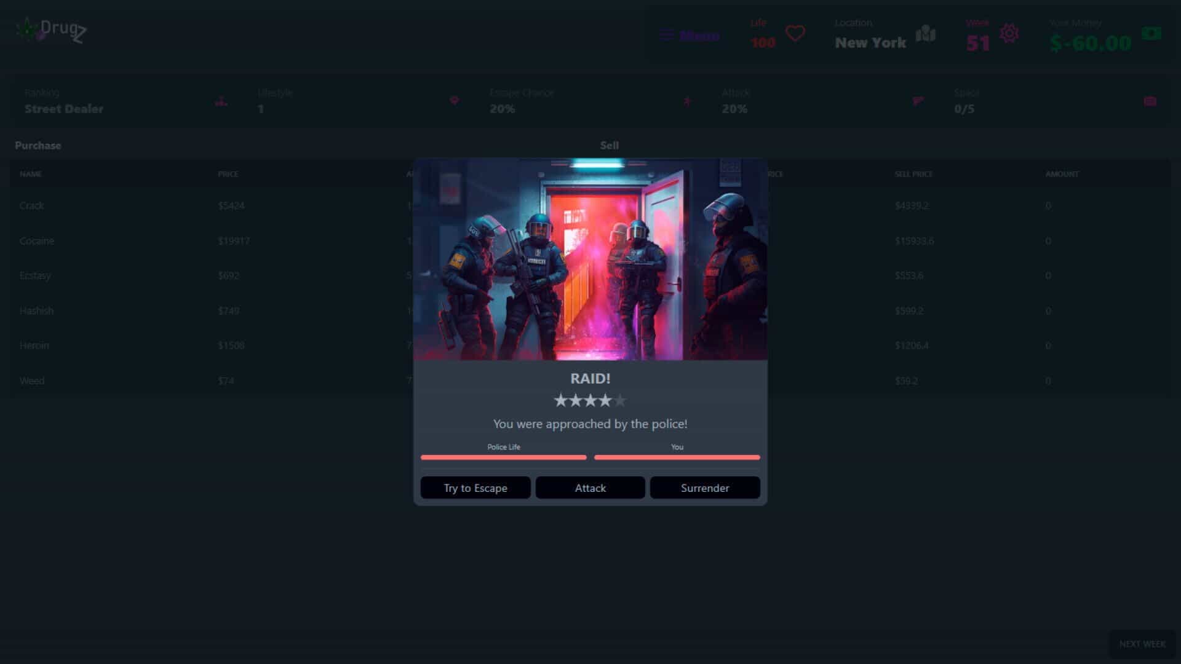This screenshot has width=1181, height=664.
Task: Click the Lifestyle diamond icon
Action: pos(455,101)
